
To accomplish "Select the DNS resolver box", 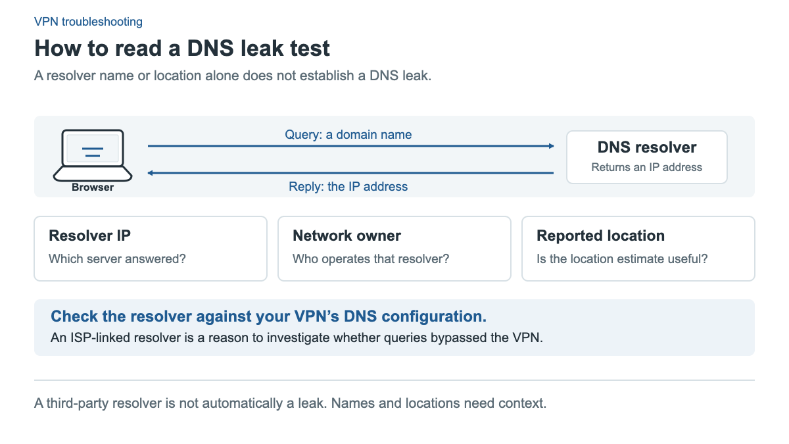I will click(x=647, y=157).
